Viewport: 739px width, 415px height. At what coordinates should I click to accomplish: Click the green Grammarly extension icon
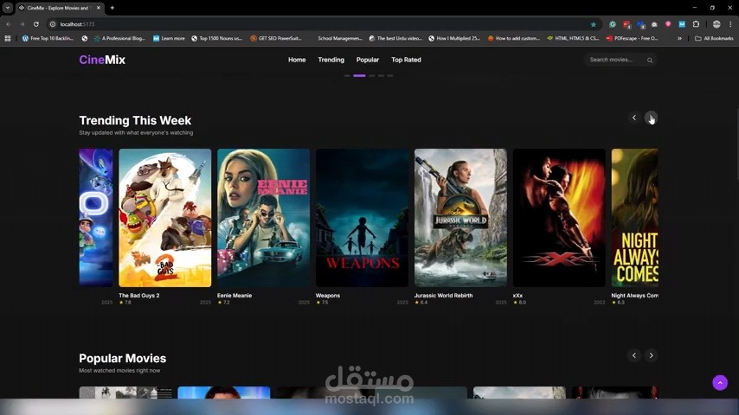point(612,24)
